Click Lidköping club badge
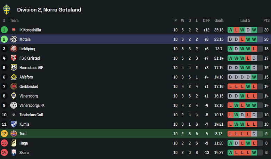This screenshot has height=159, width=271. [14, 49]
